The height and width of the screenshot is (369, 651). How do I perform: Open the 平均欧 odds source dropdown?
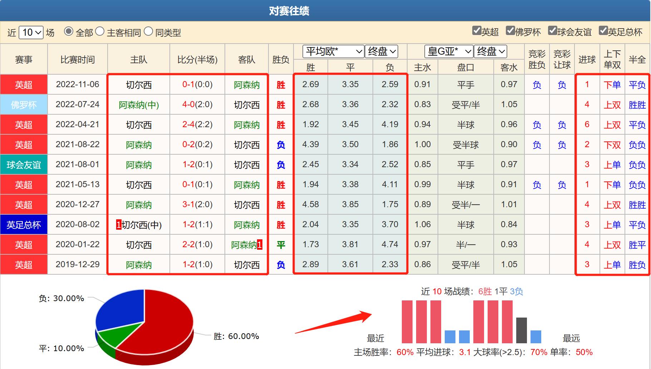pos(332,51)
